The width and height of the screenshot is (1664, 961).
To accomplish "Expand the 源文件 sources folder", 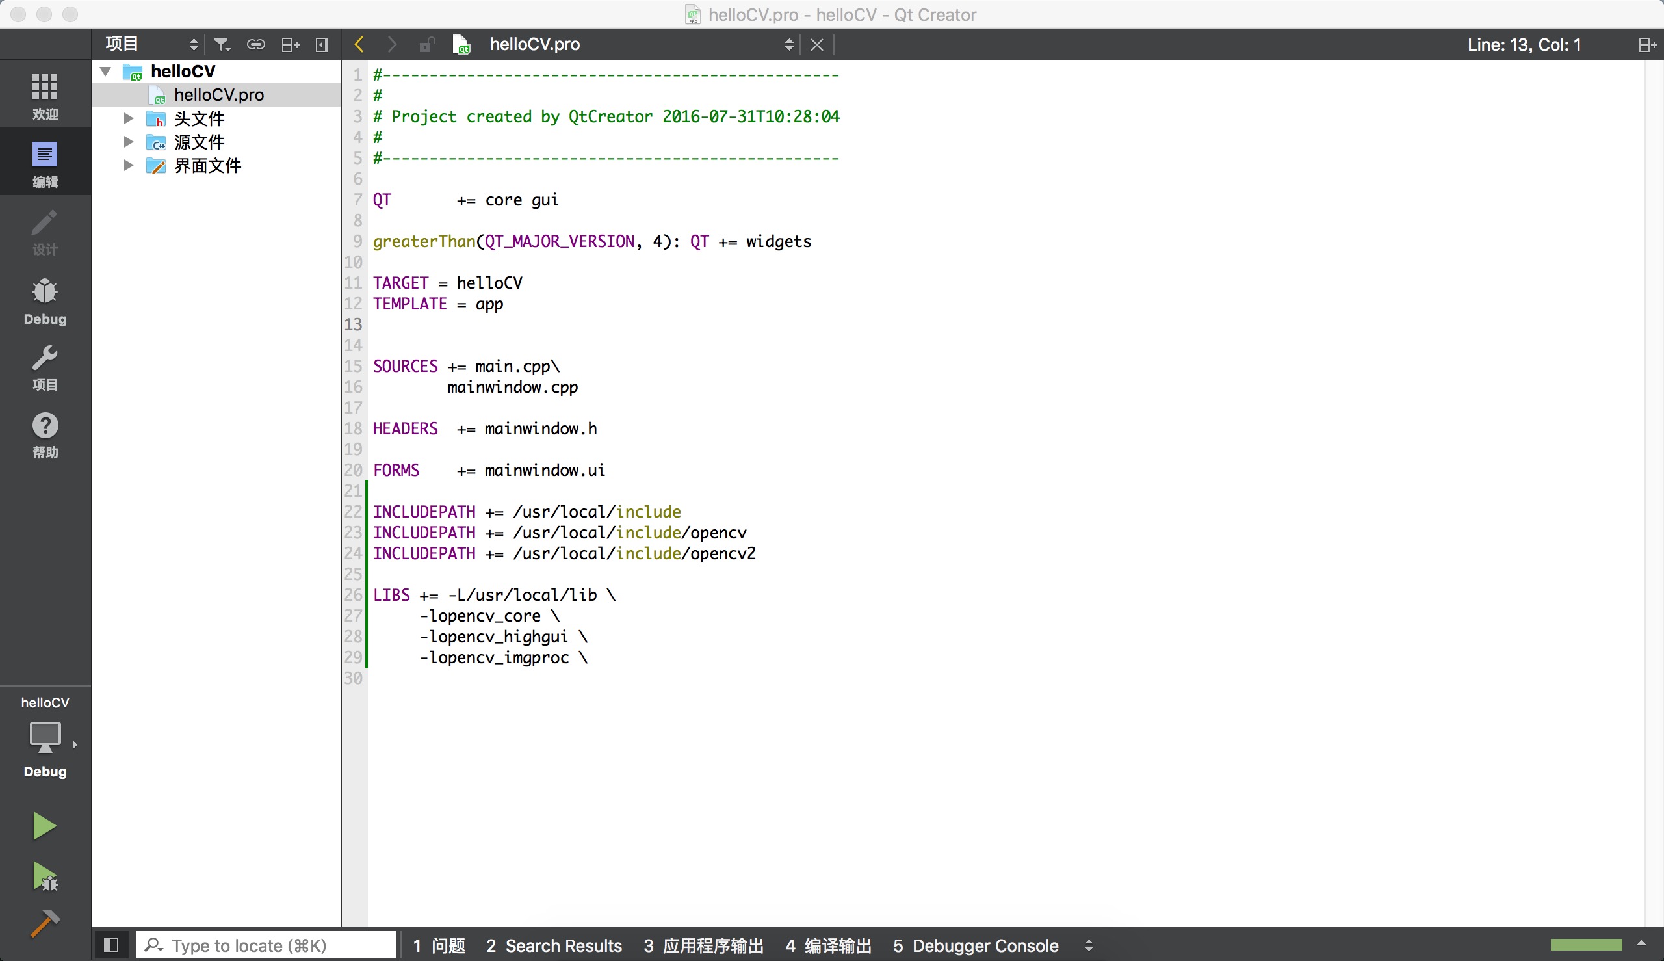I will [x=129, y=141].
